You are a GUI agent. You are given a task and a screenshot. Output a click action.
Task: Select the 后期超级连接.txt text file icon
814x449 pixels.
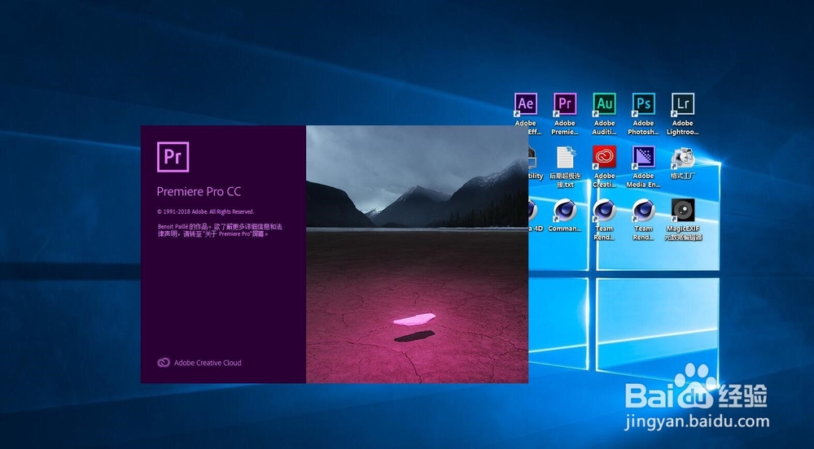tap(565, 167)
